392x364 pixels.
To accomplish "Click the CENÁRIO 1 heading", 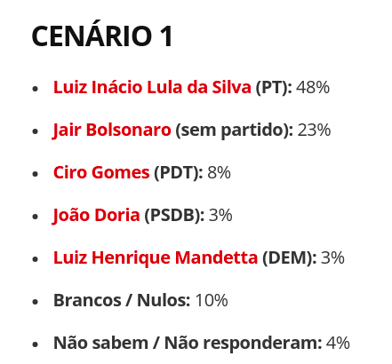I will pyautogui.click(x=102, y=36).
